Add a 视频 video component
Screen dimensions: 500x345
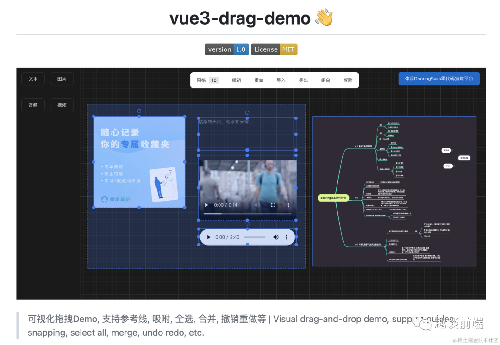point(62,105)
